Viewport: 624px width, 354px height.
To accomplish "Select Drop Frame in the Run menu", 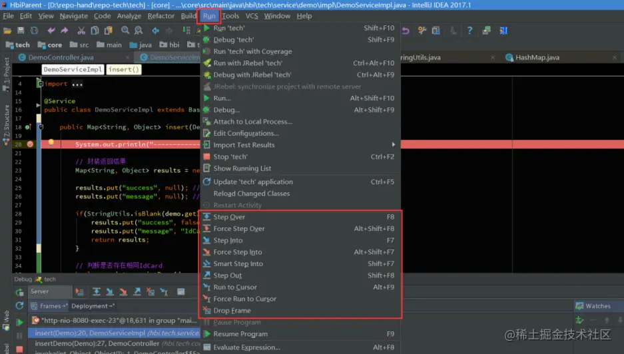I will [x=300, y=311].
